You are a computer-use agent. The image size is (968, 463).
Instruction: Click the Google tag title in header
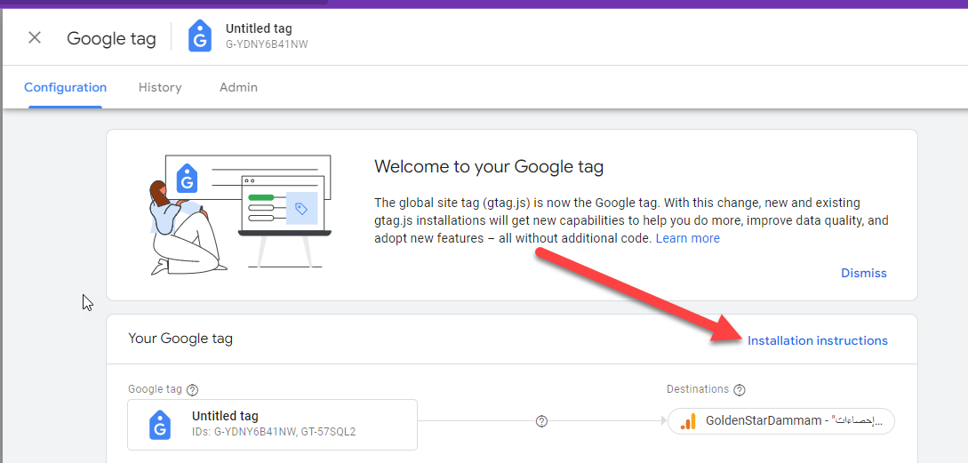click(x=111, y=38)
